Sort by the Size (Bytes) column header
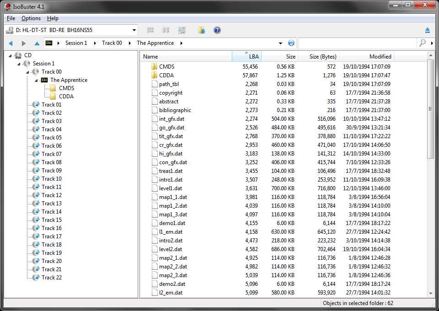The height and width of the screenshot is (311, 439). point(318,56)
